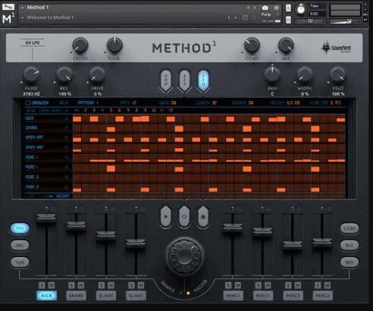Open the Purge dropdown menu
The width and height of the screenshot is (373, 311).
click(271, 14)
